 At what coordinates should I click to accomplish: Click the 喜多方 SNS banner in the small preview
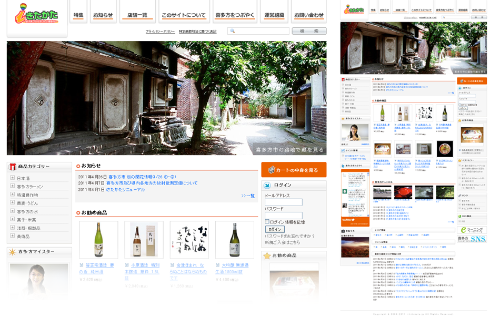click(472, 239)
